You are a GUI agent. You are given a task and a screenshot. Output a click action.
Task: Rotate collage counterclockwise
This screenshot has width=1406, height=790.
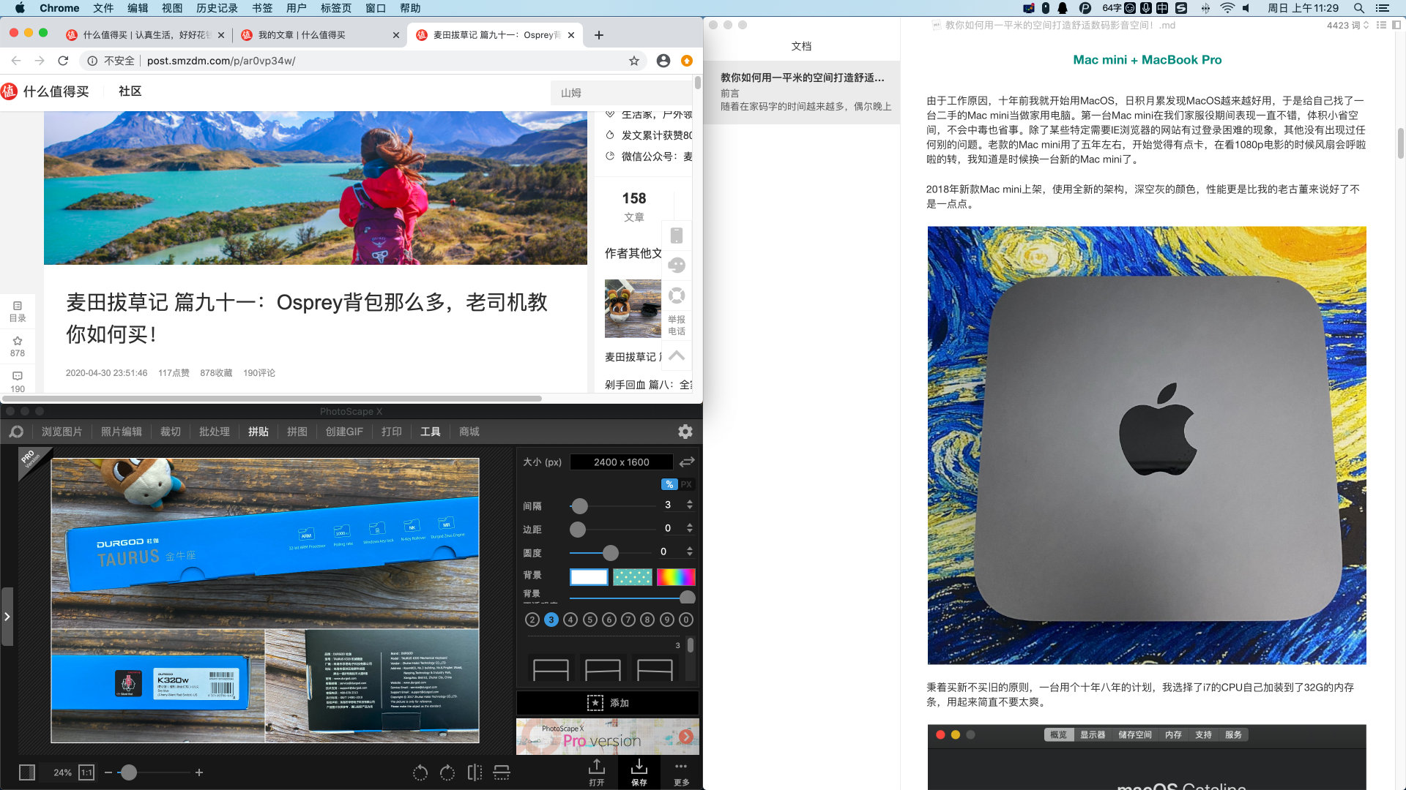pyautogui.click(x=420, y=772)
